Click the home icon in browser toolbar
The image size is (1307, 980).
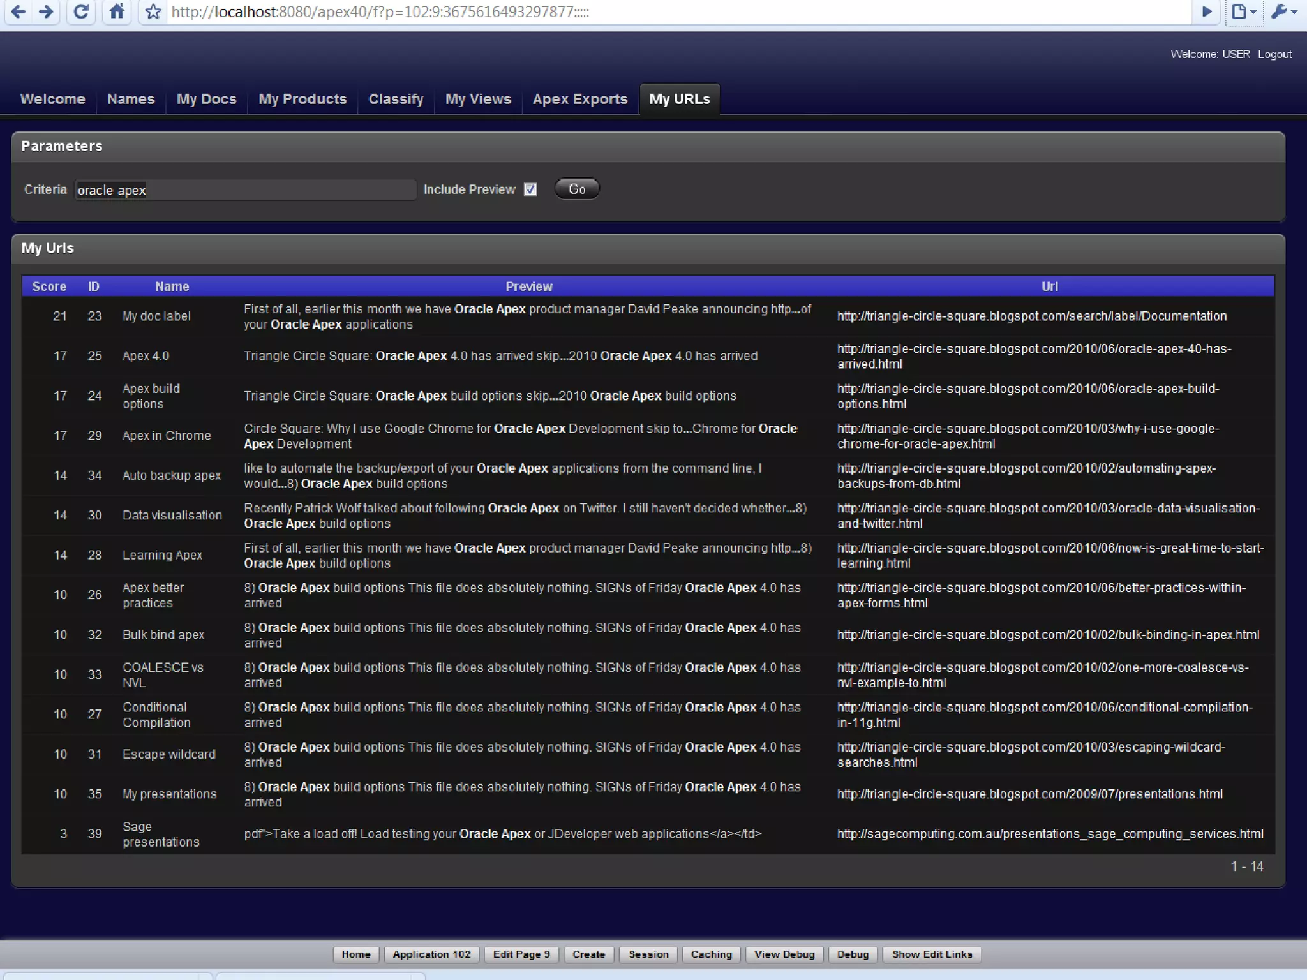(117, 11)
